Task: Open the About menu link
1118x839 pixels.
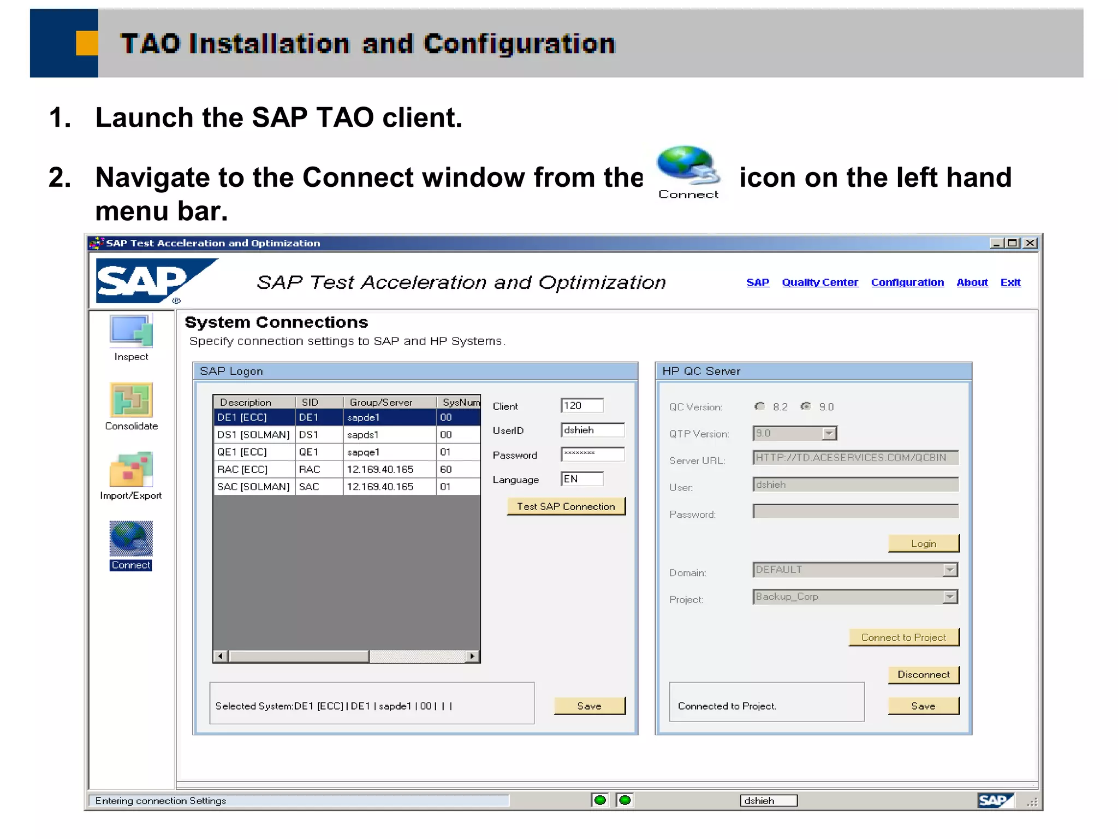Action: coord(972,282)
